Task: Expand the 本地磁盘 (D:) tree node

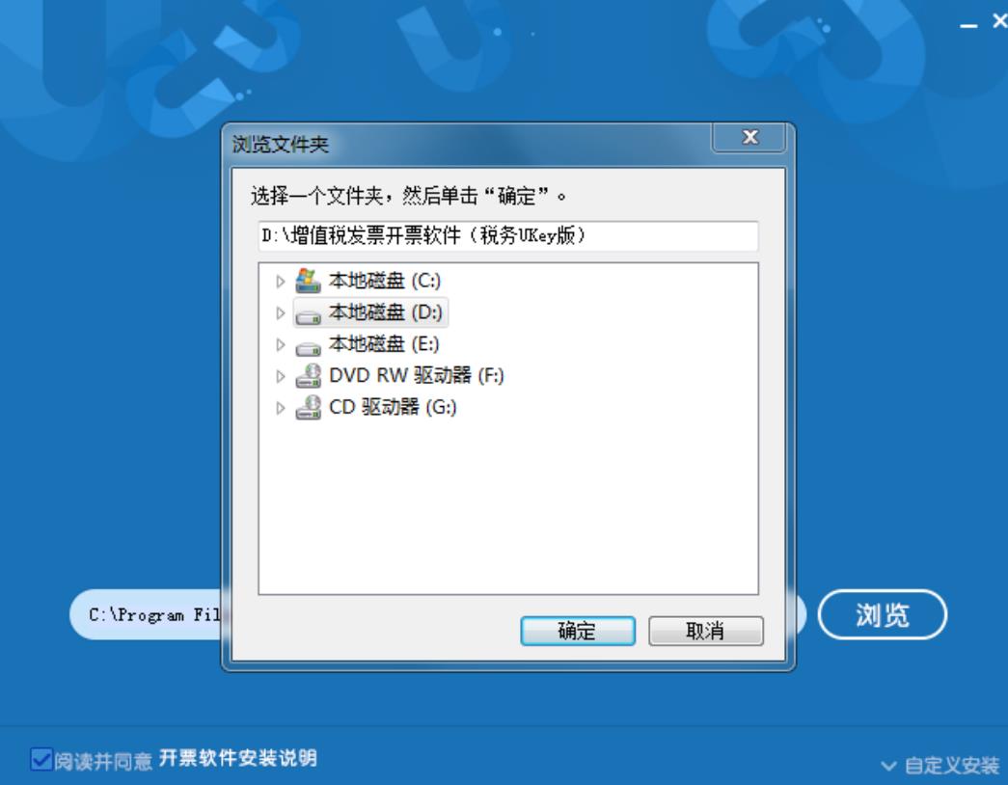Action: (281, 313)
